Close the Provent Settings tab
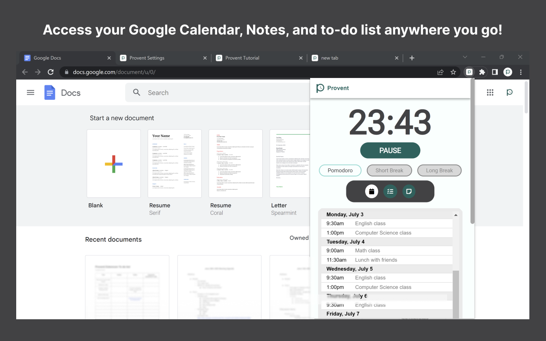This screenshot has height=341, width=546. coord(205,58)
